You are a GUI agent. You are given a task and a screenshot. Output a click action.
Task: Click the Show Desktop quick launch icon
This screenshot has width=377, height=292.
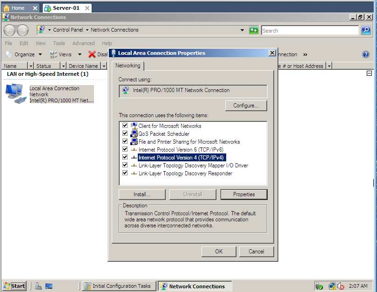point(49,286)
